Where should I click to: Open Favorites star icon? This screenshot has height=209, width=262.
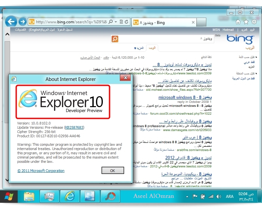coord(246,22)
